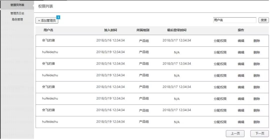Go to the next page with 下一页
Viewport: 270px width, 140px height.
tap(259, 134)
